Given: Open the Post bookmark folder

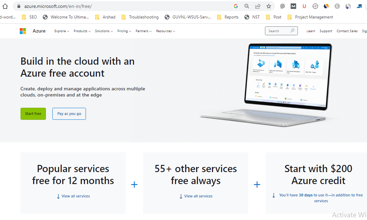Looking at the screenshot, I should point(274,17).
